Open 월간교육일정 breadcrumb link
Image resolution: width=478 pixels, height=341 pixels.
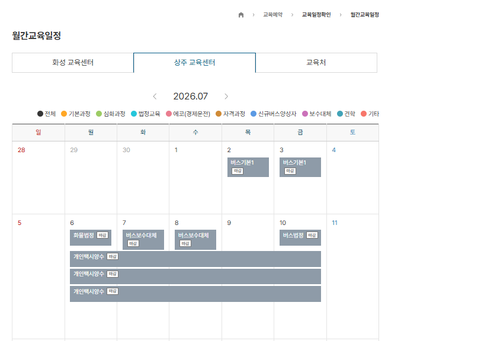(x=365, y=15)
